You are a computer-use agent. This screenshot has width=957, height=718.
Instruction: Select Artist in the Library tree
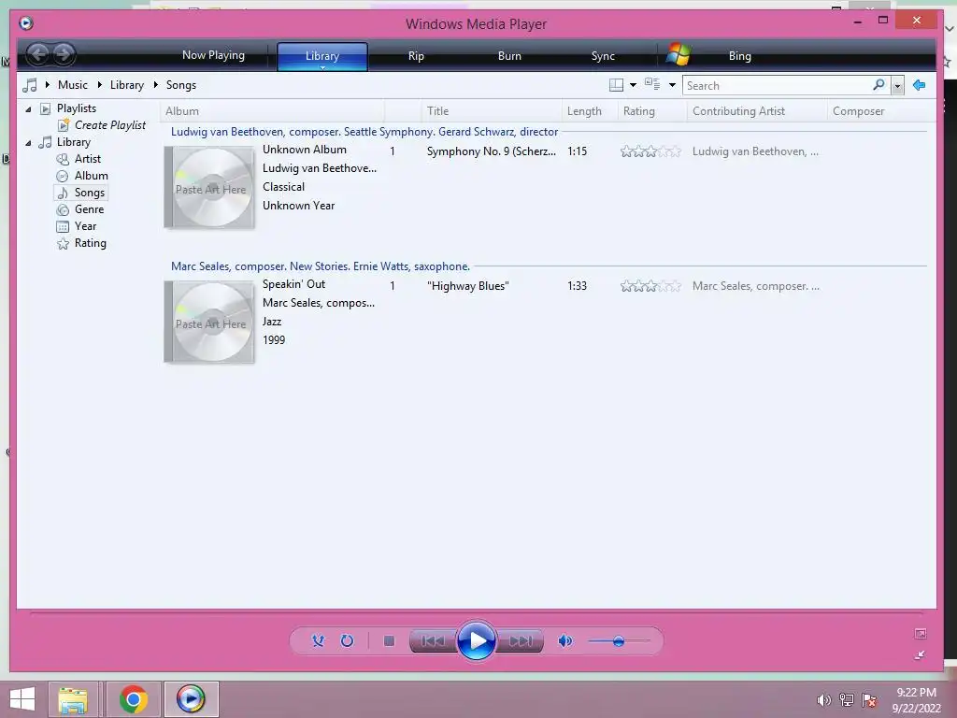87,159
